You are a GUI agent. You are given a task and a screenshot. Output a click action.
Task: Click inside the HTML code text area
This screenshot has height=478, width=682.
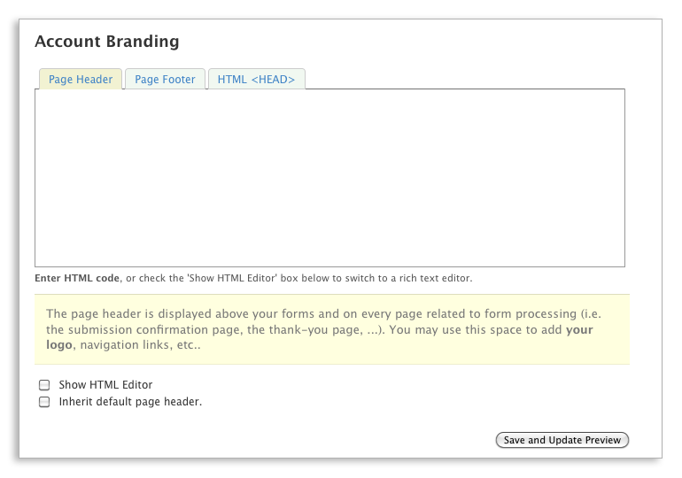329,177
